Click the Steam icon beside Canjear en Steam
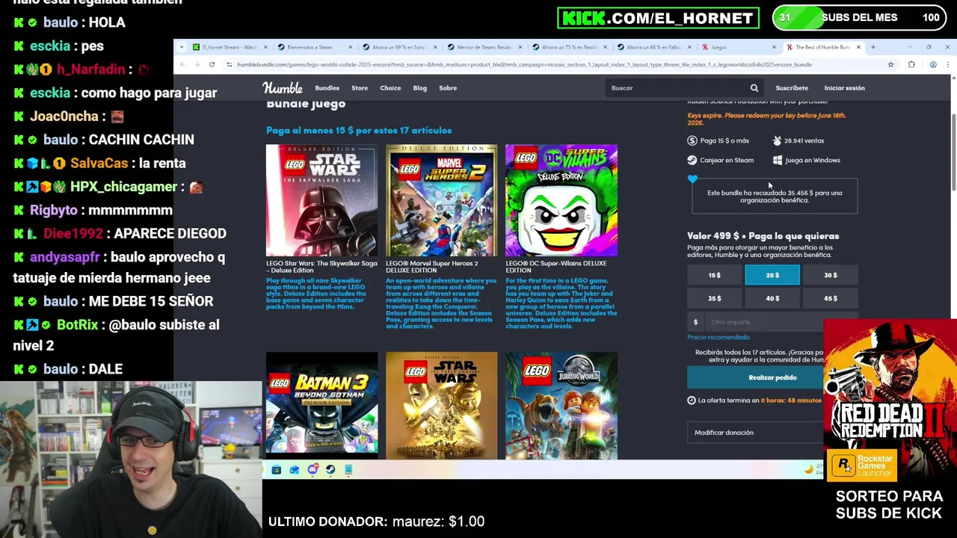 click(x=692, y=160)
